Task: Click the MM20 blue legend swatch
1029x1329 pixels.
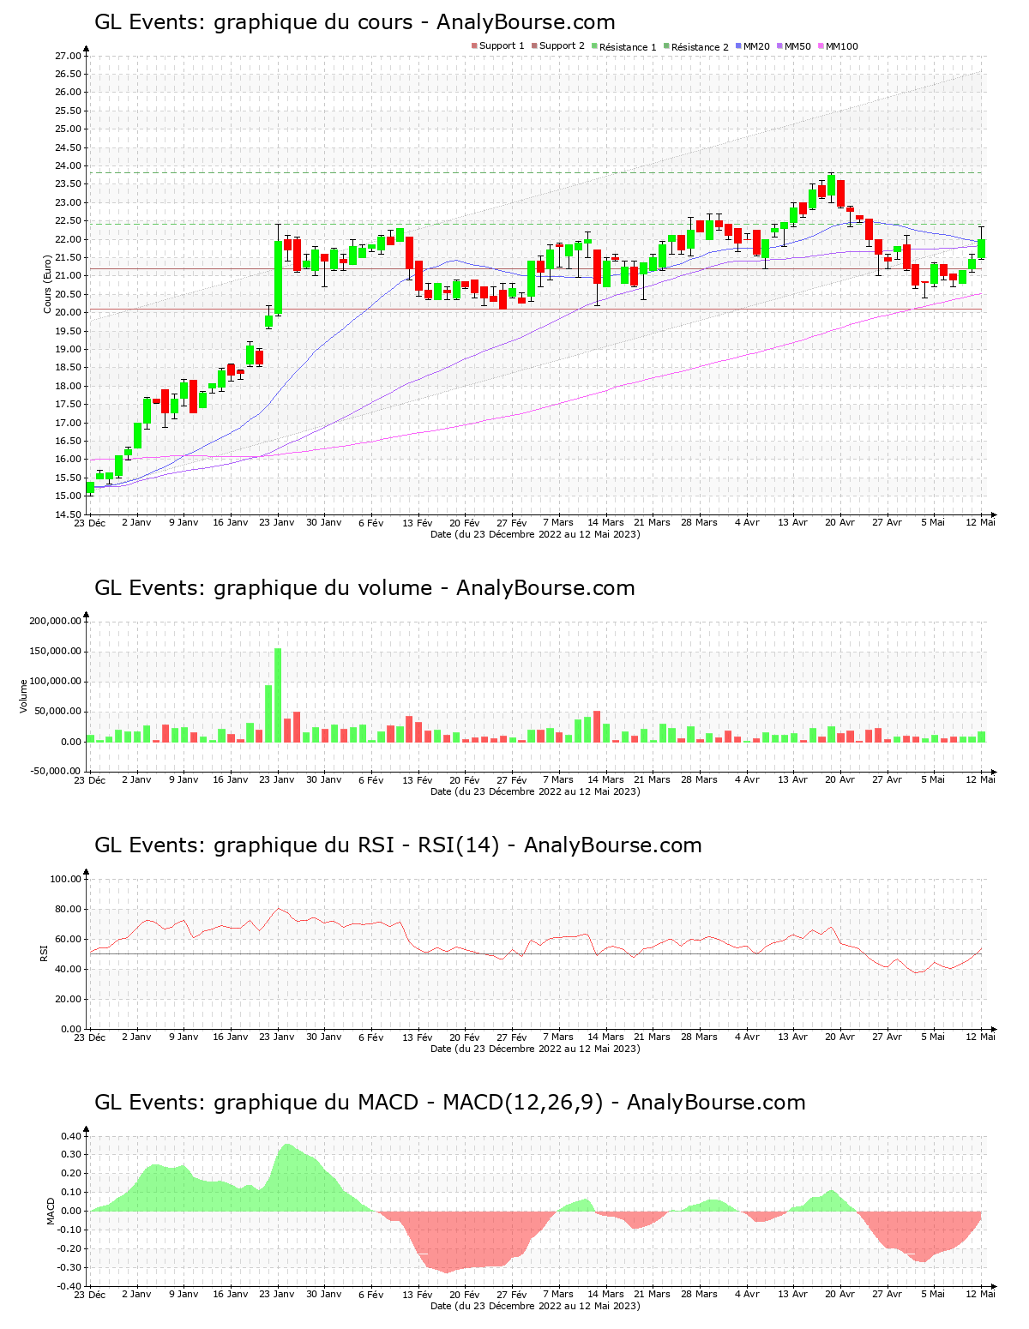Action: point(738,46)
